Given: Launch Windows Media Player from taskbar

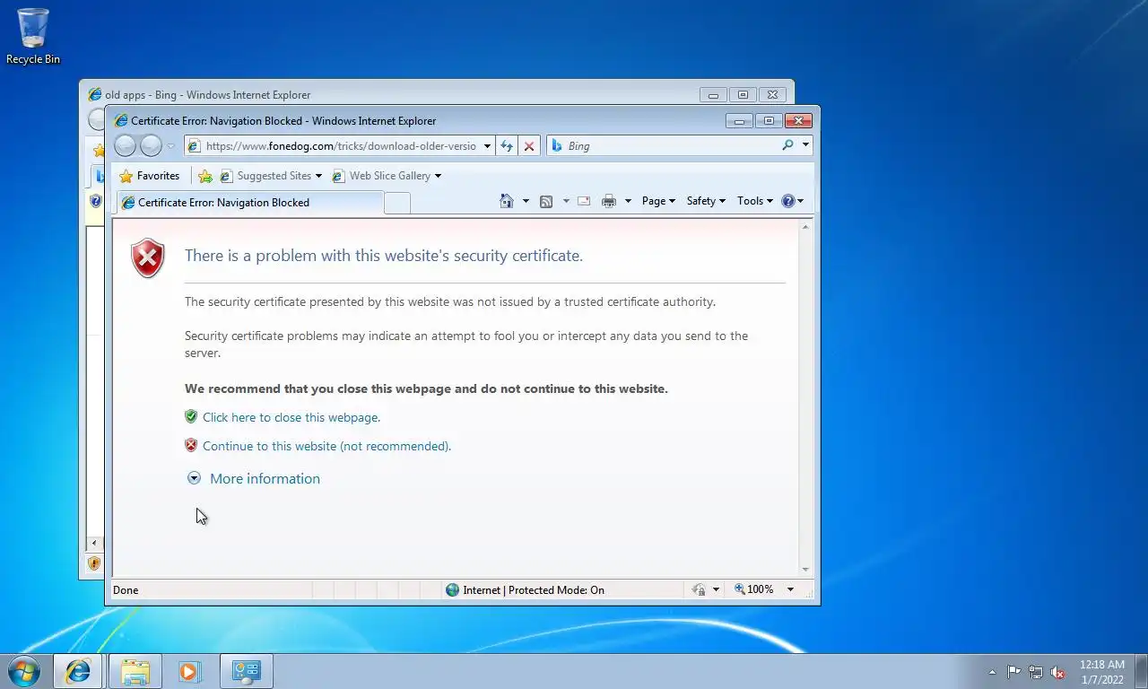Looking at the screenshot, I should [x=189, y=671].
